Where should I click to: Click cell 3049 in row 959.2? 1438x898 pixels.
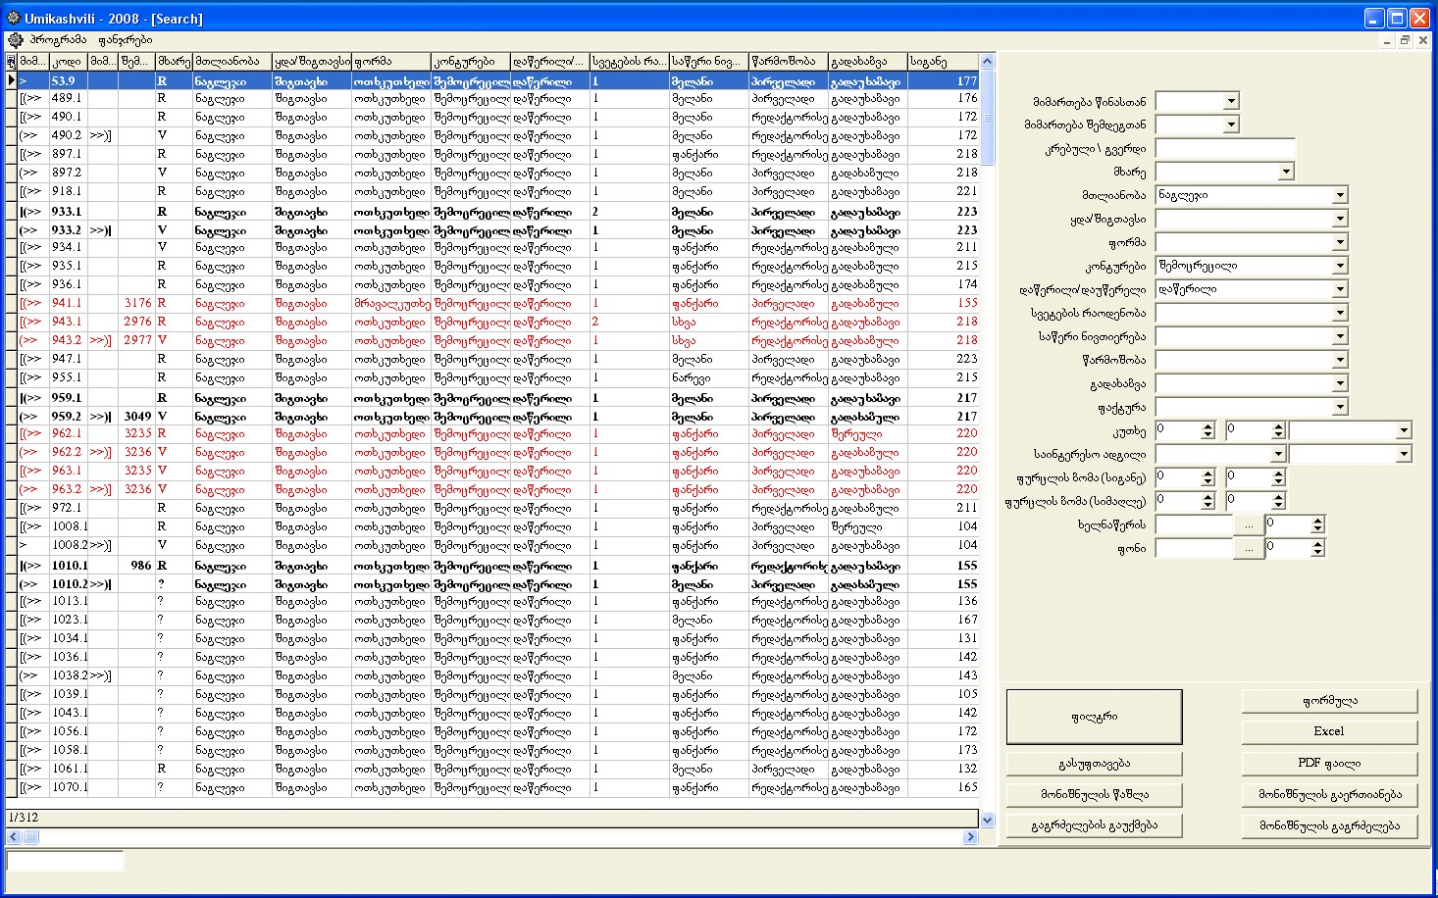coord(136,417)
